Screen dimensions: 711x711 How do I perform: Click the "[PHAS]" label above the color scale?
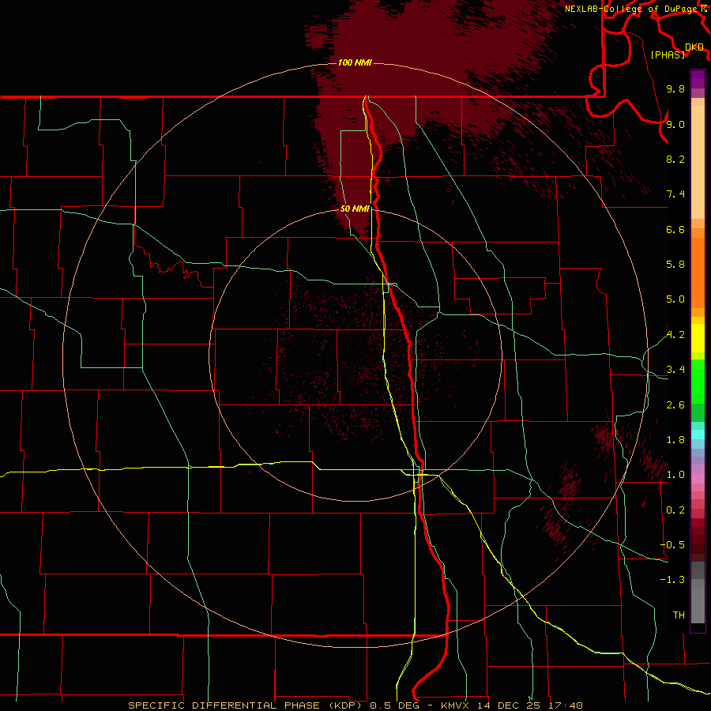pyautogui.click(x=668, y=55)
